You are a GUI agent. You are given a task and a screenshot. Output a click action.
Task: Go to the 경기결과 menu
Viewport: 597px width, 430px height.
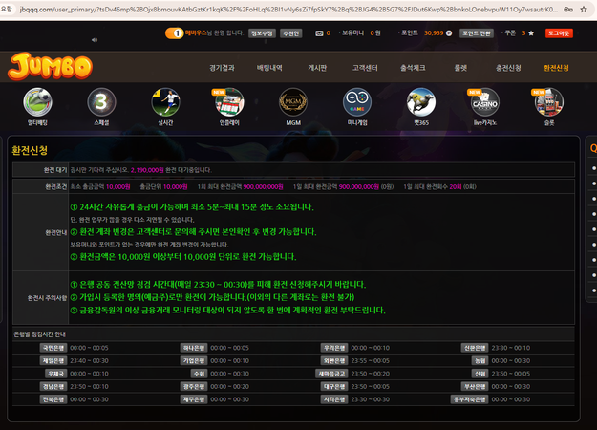(x=222, y=69)
